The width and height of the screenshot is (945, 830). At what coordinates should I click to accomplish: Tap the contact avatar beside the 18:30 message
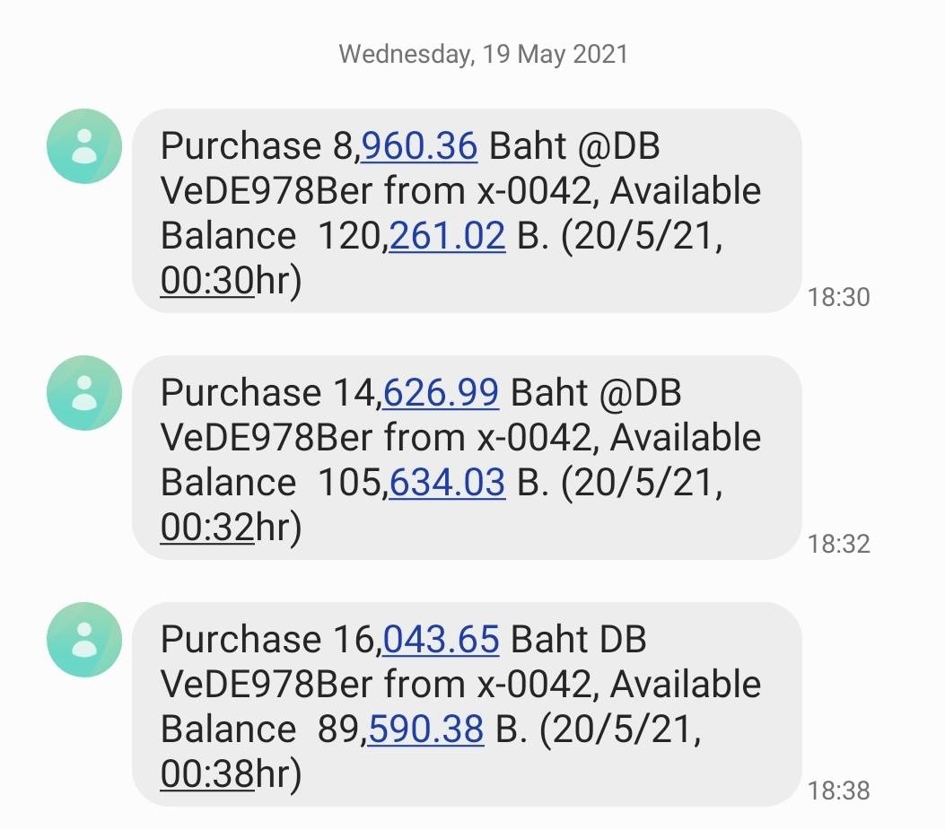[x=83, y=146]
